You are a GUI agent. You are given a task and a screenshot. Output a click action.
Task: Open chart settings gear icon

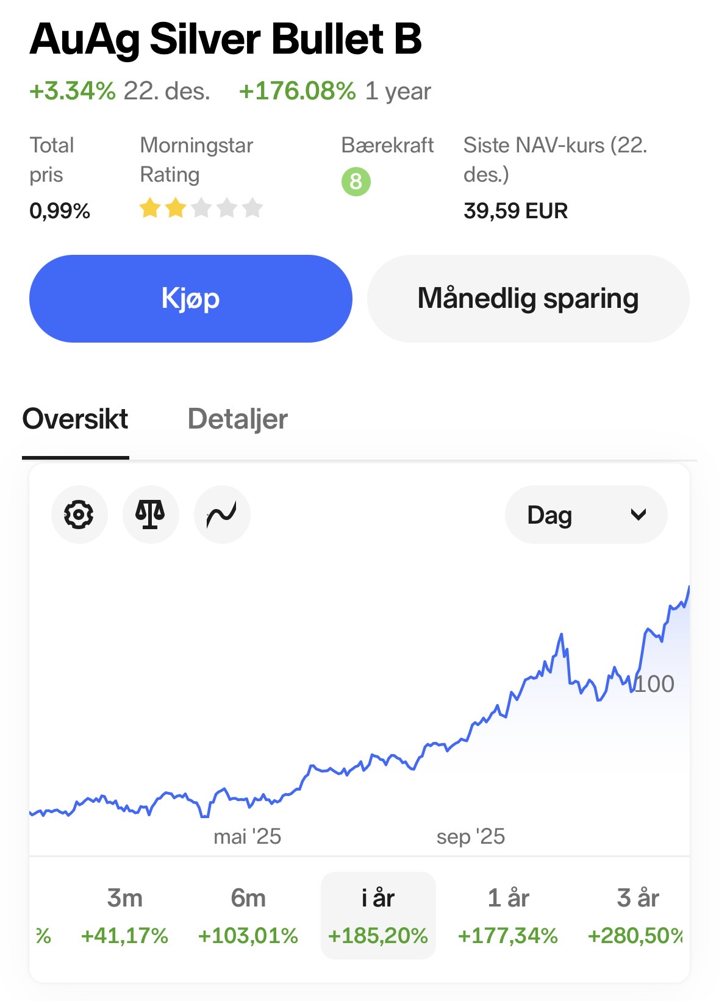pyautogui.click(x=79, y=515)
